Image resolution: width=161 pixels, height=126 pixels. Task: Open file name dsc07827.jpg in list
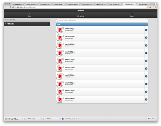70,44
